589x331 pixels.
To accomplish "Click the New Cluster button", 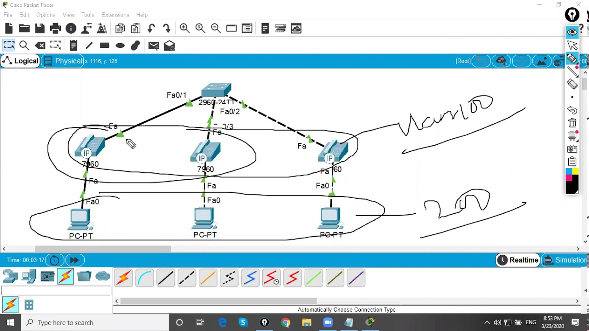I will click(501, 61).
